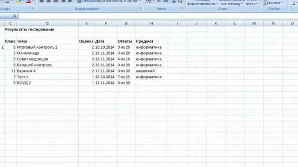Click the decrease decimal places icon
This screenshot has width=298, height=167.
(x=180, y=2)
